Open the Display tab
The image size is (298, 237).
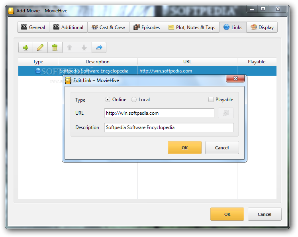[262, 27]
